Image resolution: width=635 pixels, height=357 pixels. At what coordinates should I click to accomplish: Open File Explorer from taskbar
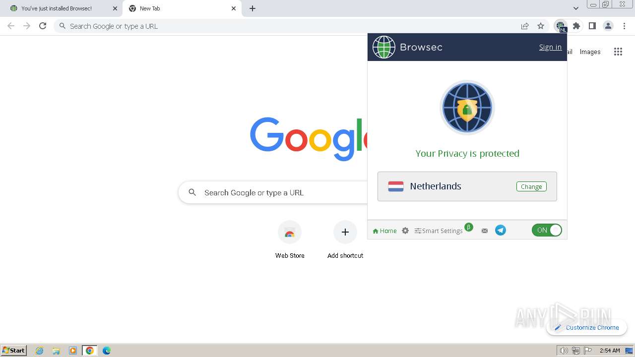tap(56, 351)
